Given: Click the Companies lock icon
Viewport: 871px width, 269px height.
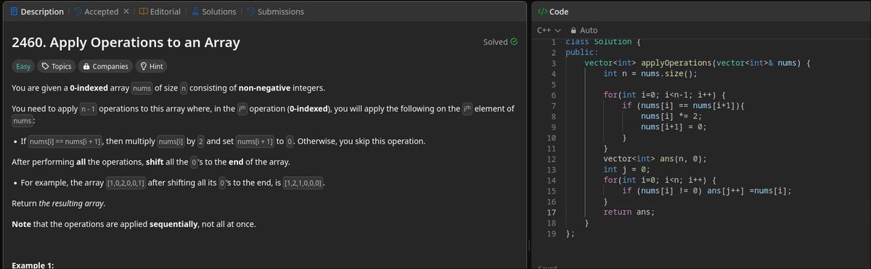Looking at the screenshot, I should click(86, 66).
